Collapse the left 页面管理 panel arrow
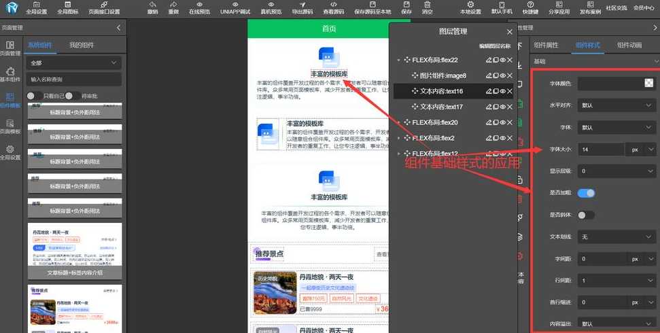Image resolution: width=660 pixels, height=333 pixels. (x=118, y=28)
